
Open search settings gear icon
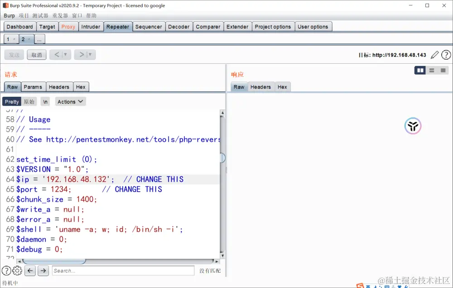point(17,271)
